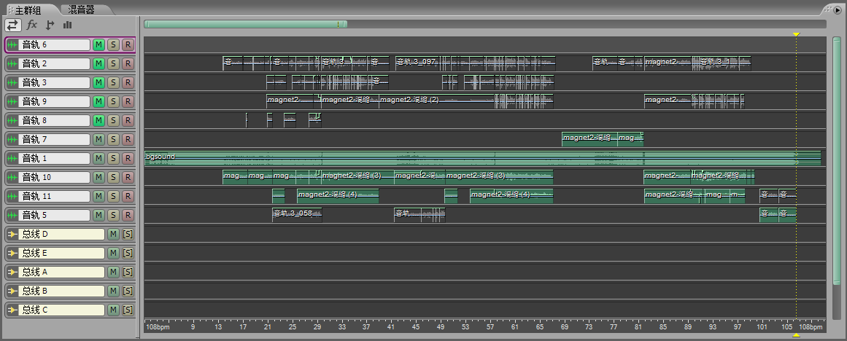Screen dimensions: 847x341
Task: Click the waveform icon of 音轨 6
Action: point(12,44)
